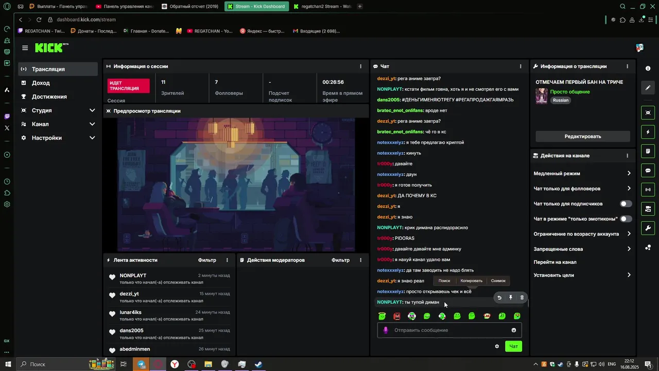659x371 pixels.
Task: Open Telegram from the taskbar
Action: click(x=141, y=364)
